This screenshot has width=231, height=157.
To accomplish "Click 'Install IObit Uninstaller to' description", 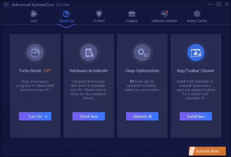I will click(x=196, y=90).
